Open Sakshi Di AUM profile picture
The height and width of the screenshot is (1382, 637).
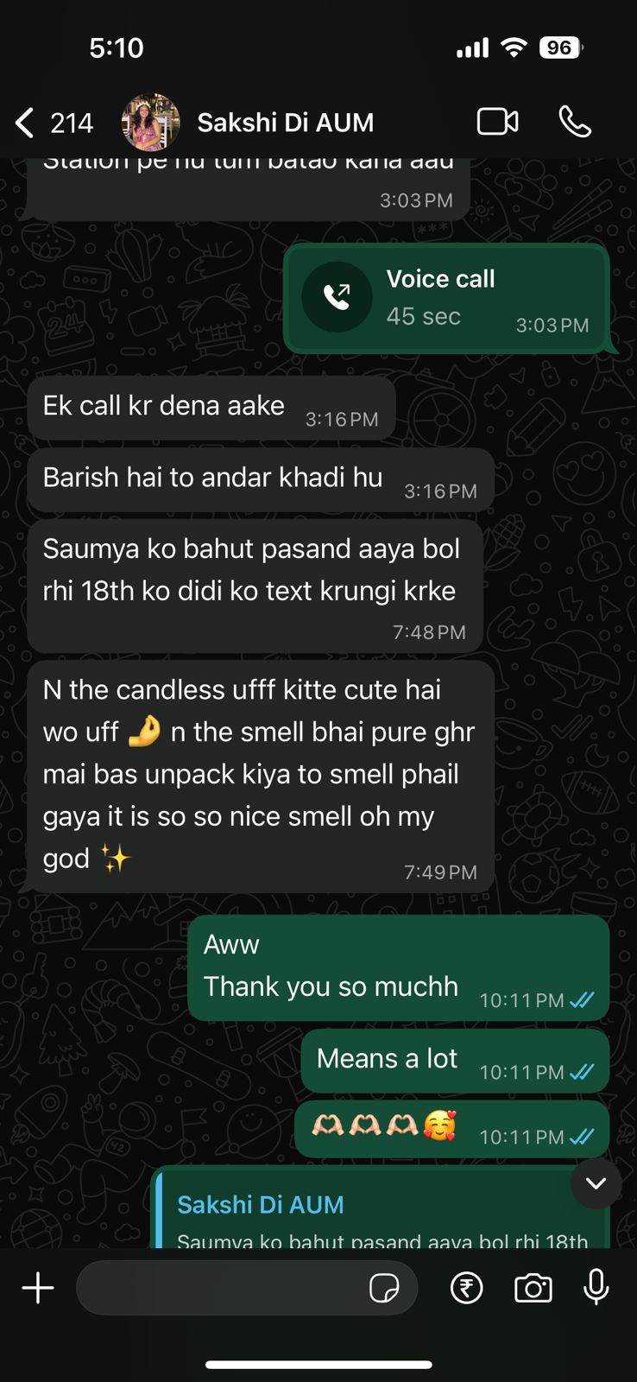[151, 123]
